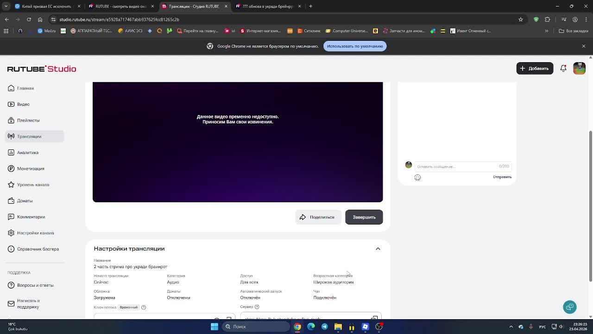The image size is (593, 334).
Task: Open Настройки канала
Action: point(35,233)
